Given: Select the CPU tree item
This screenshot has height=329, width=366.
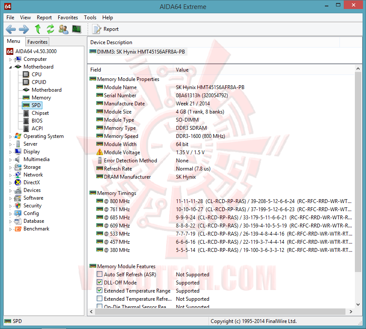Looking at the screenshot, I should tap(37, 74).
